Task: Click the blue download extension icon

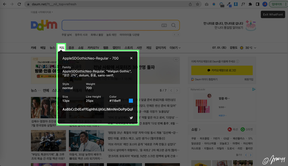Action: tap(236, 4)
